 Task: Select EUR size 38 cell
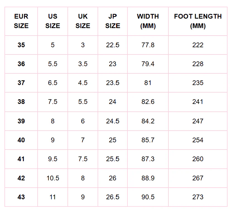21,102
